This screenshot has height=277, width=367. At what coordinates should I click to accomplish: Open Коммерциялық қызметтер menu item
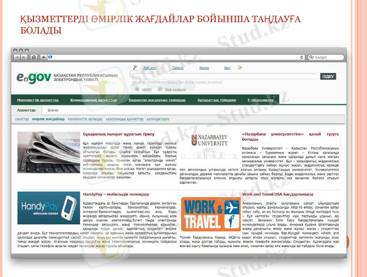tap(94, 100)
